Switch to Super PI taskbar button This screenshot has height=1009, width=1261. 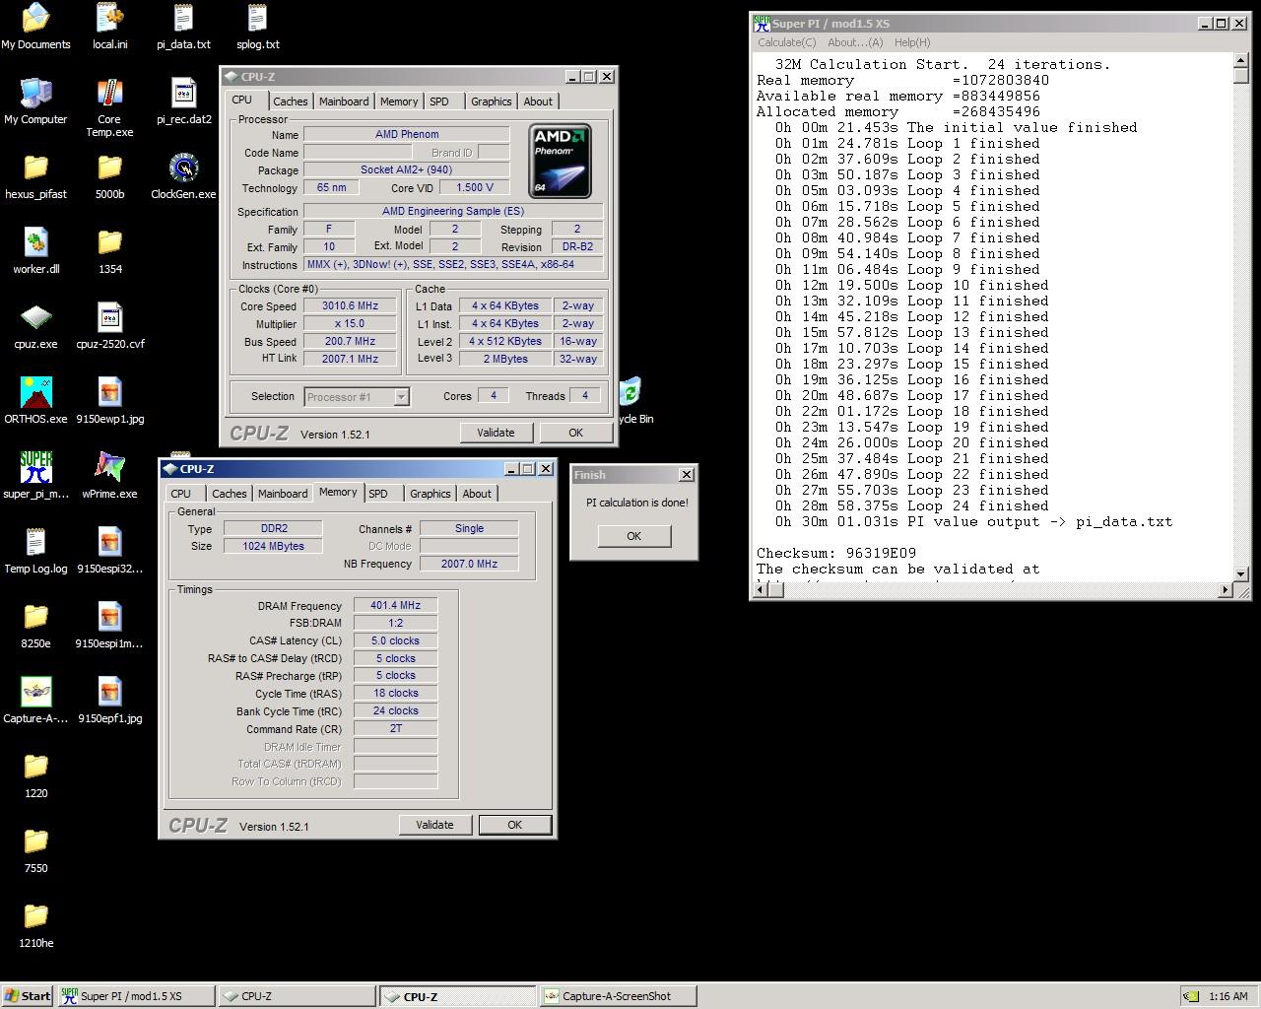coord(136,996)
